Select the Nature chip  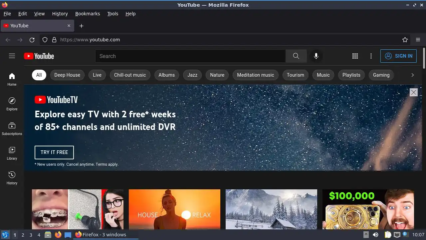tap(217, 75)
